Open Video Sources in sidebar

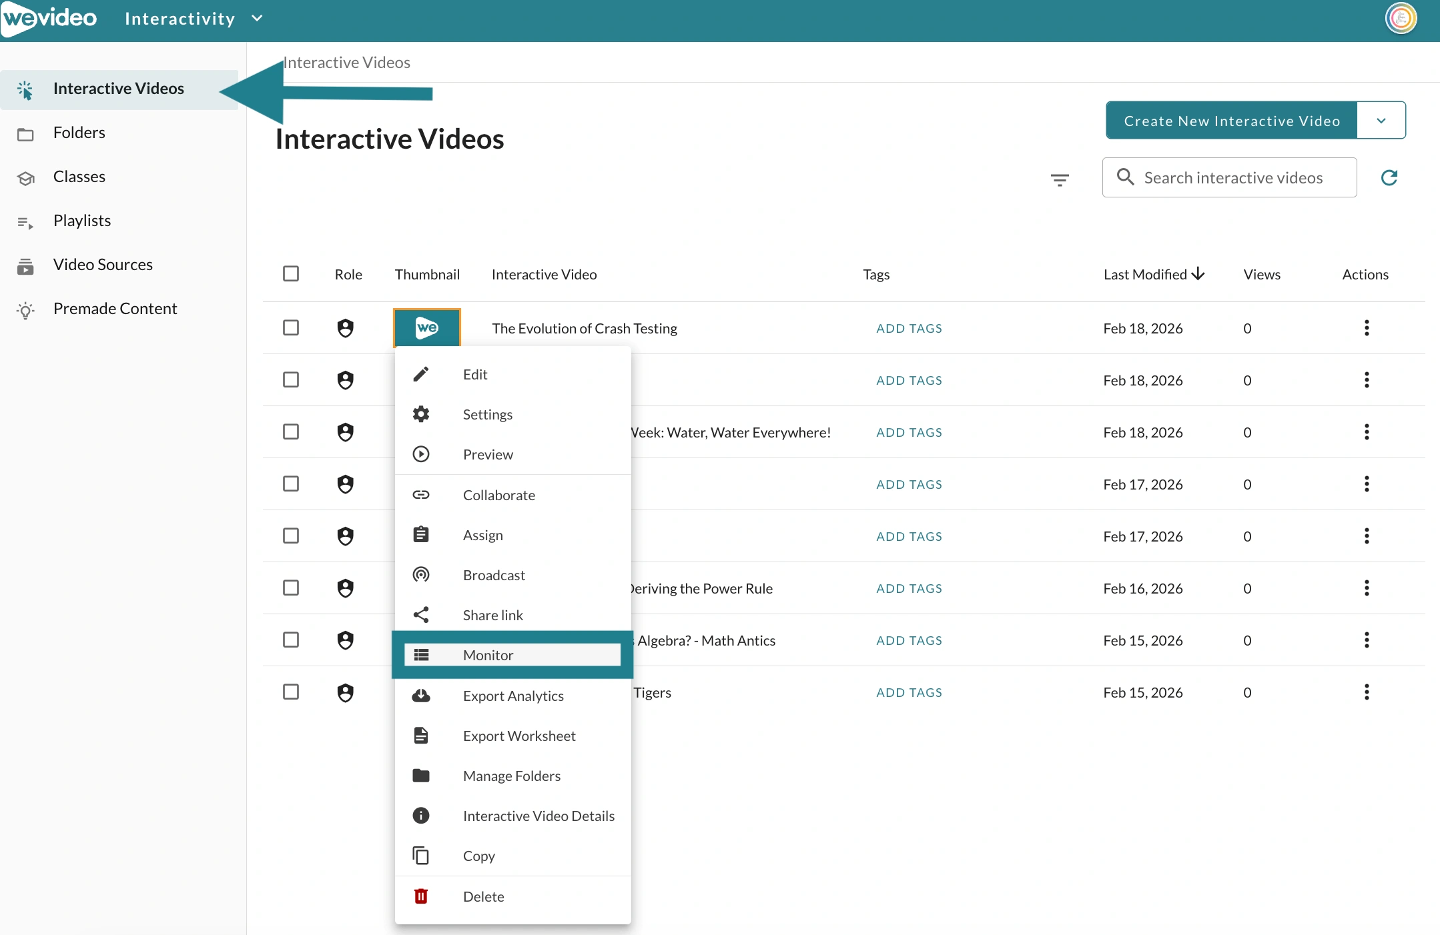[103, 265]
